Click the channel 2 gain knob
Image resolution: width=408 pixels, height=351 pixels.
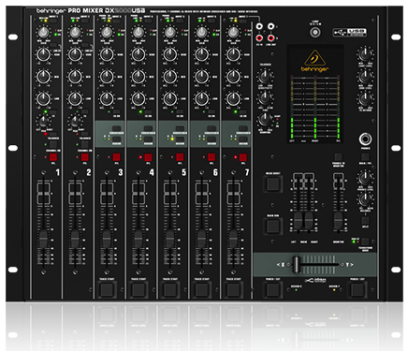(x=75, y=32)
